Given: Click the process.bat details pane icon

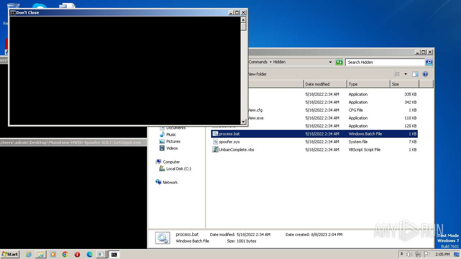Looking at the screenshot, I should click(x=162, y=238).
